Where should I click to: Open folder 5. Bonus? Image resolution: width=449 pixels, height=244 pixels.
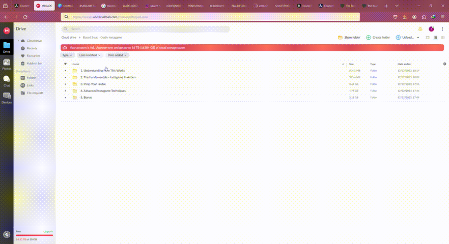click(x=86, y=98)
